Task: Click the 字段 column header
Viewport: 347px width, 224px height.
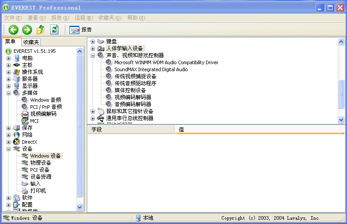Action: point(131,130)
